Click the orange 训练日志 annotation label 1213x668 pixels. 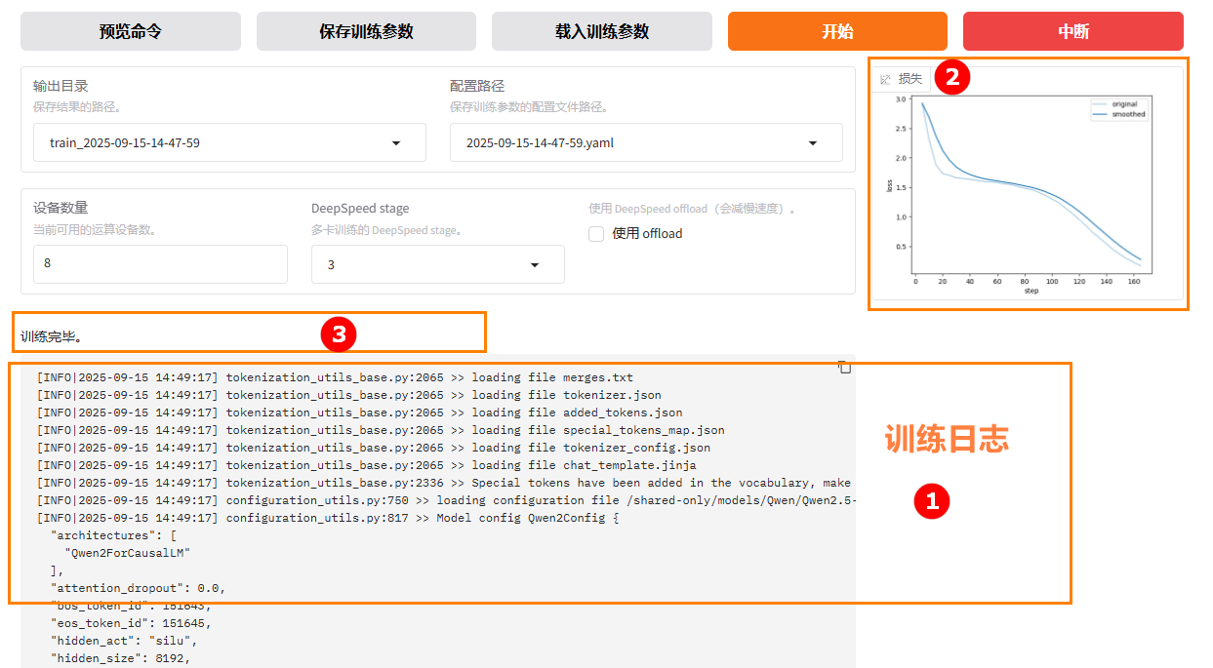tap(946, 440)
